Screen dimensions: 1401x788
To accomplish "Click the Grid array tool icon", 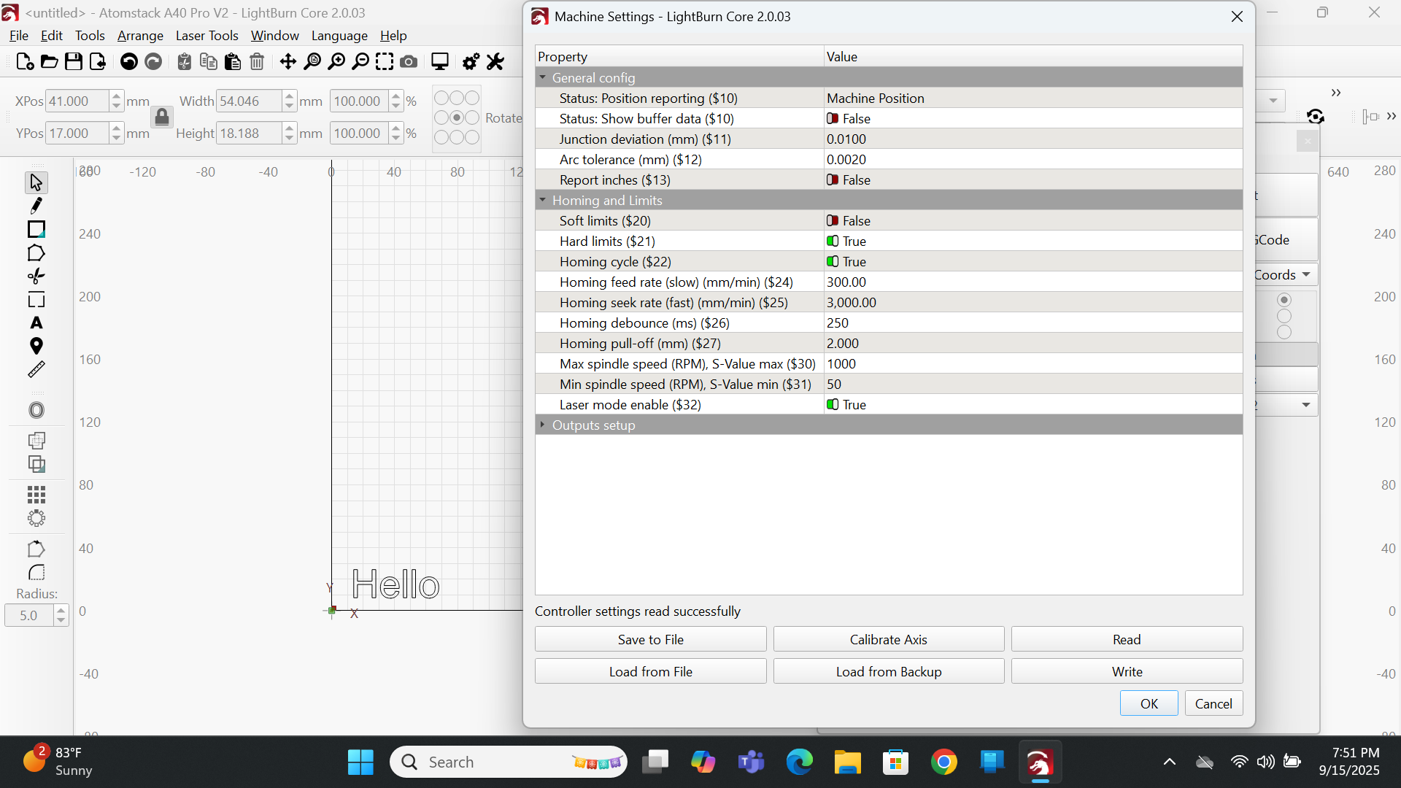I will coord(36,495).
